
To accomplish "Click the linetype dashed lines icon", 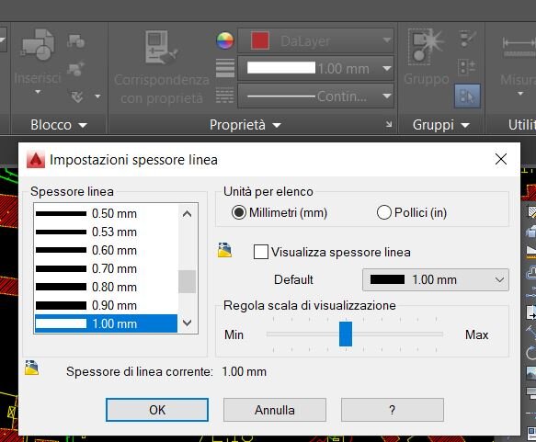I will pos(225,96).
